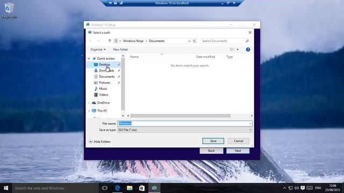Image resolution: width=344 pixels, height=193 pixels.
Task: Select Desktop in Quick access
Action: tap(104, 64)
